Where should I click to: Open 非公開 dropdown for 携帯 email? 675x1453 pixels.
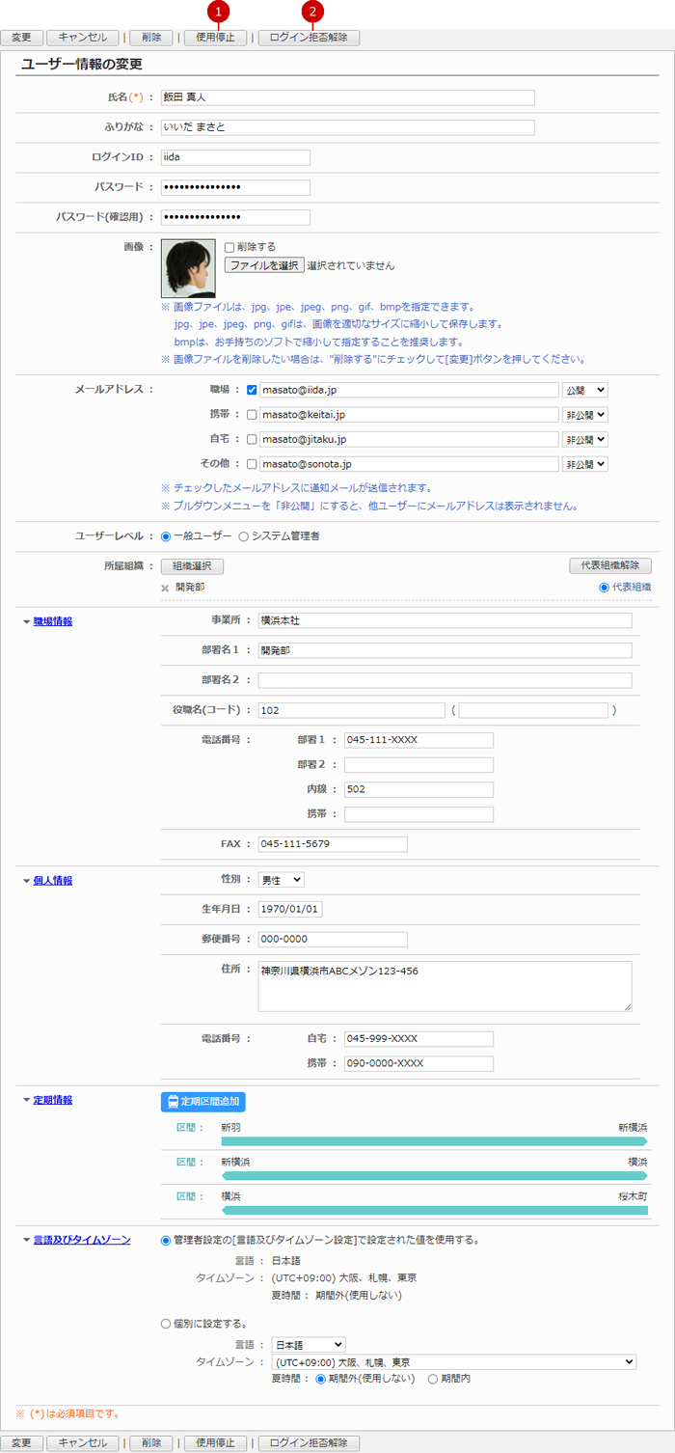585,415
